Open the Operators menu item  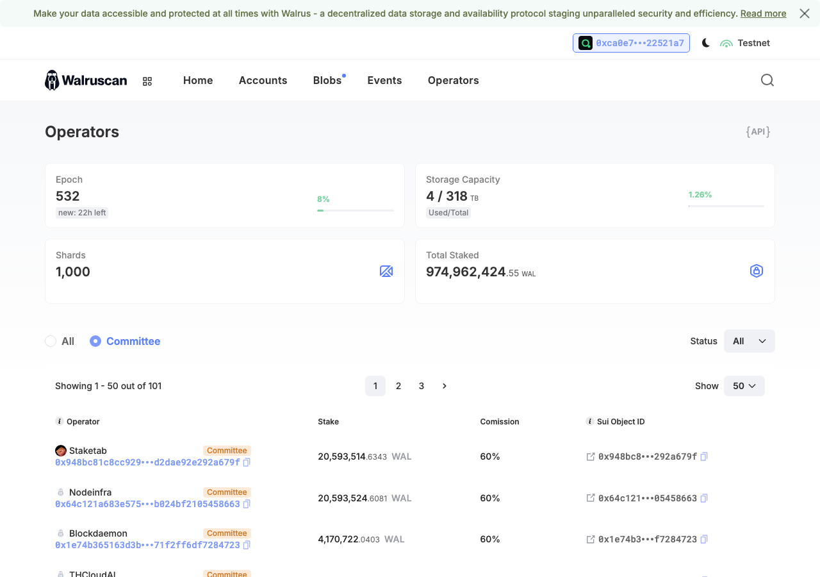tap(454, 80)
